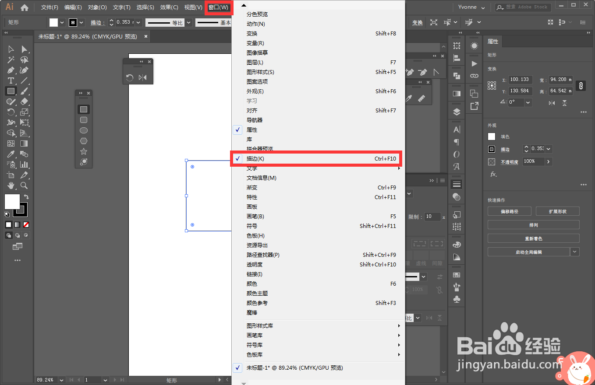Open stroke color dropdown in control bar

[x=81, y=22]
